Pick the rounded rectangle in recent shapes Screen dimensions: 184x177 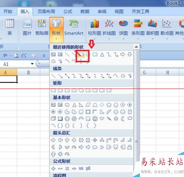point(95,54)
